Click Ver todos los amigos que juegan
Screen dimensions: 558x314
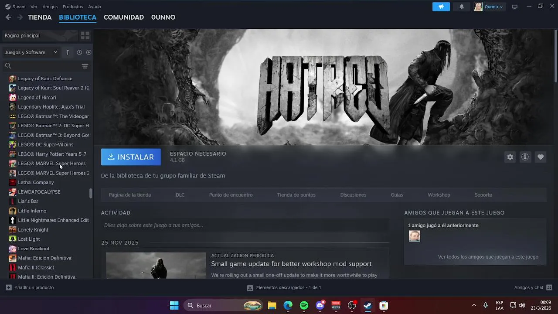click(488, 257)
